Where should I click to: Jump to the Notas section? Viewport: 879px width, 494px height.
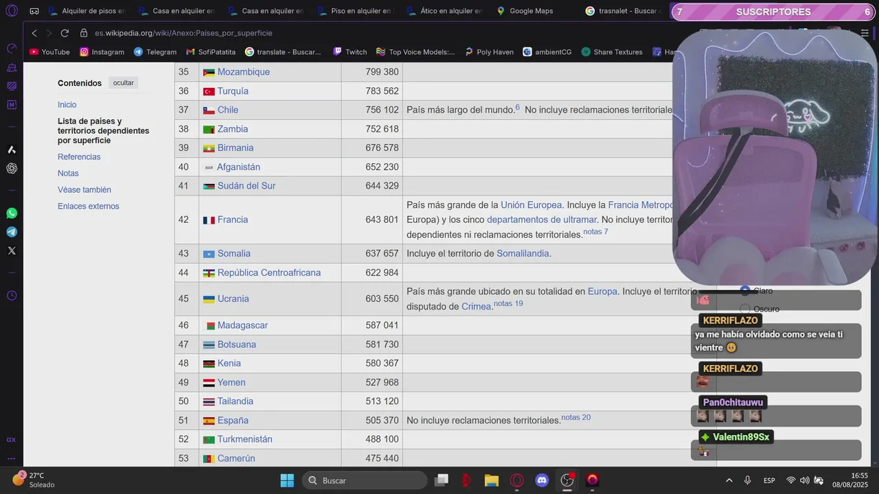click(x=68, y=174)
